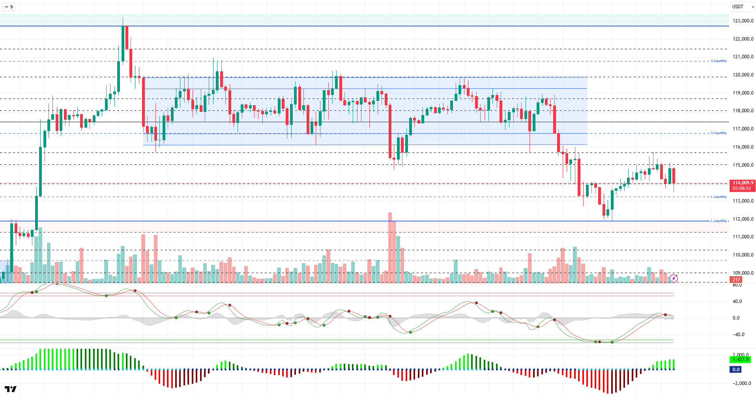The width and height of the screenshot is (756, 396).
Task: Click the 115,000.0 price axis label
Action: click(743, 165)
